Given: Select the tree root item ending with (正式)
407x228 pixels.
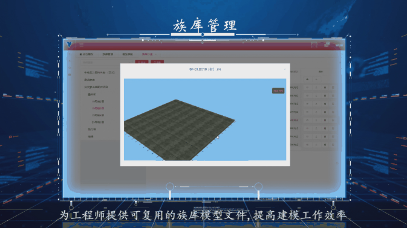Looking at the screenshot, I should (99, 73).
